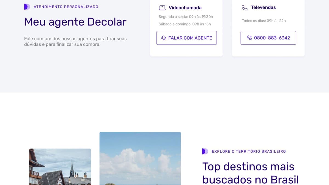Click the purple icon beside EXPLORE O TERRITÓRIO BRASILEIRO
The height and width of the screenshot is (185, 329).
pyautogui.click(x=205, y=151)
